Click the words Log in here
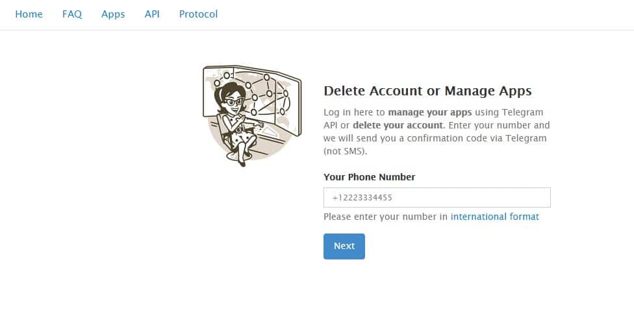The image size is (634, 323). click(347, 112)
